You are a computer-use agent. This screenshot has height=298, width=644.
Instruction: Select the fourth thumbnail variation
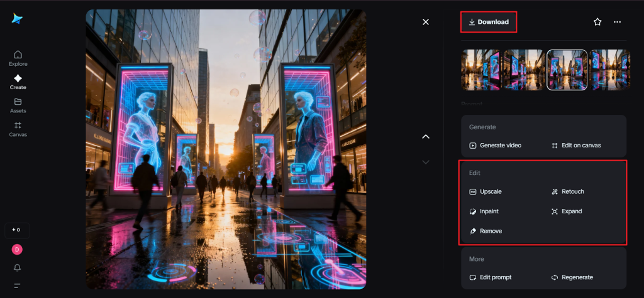[609, 70]
